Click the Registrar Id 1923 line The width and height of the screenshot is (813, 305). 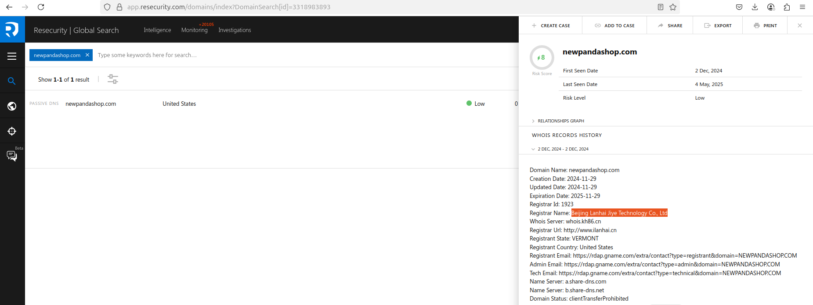tap(552, 204)
